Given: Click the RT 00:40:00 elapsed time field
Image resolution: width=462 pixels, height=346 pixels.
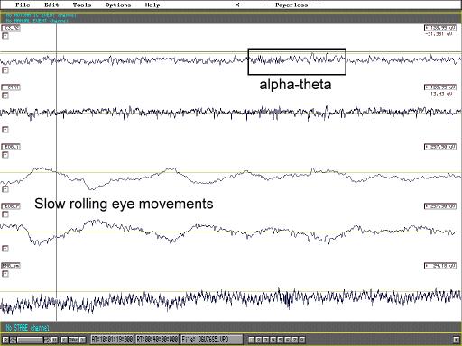Looking at the screenshot, I should [x=157, y=340].
